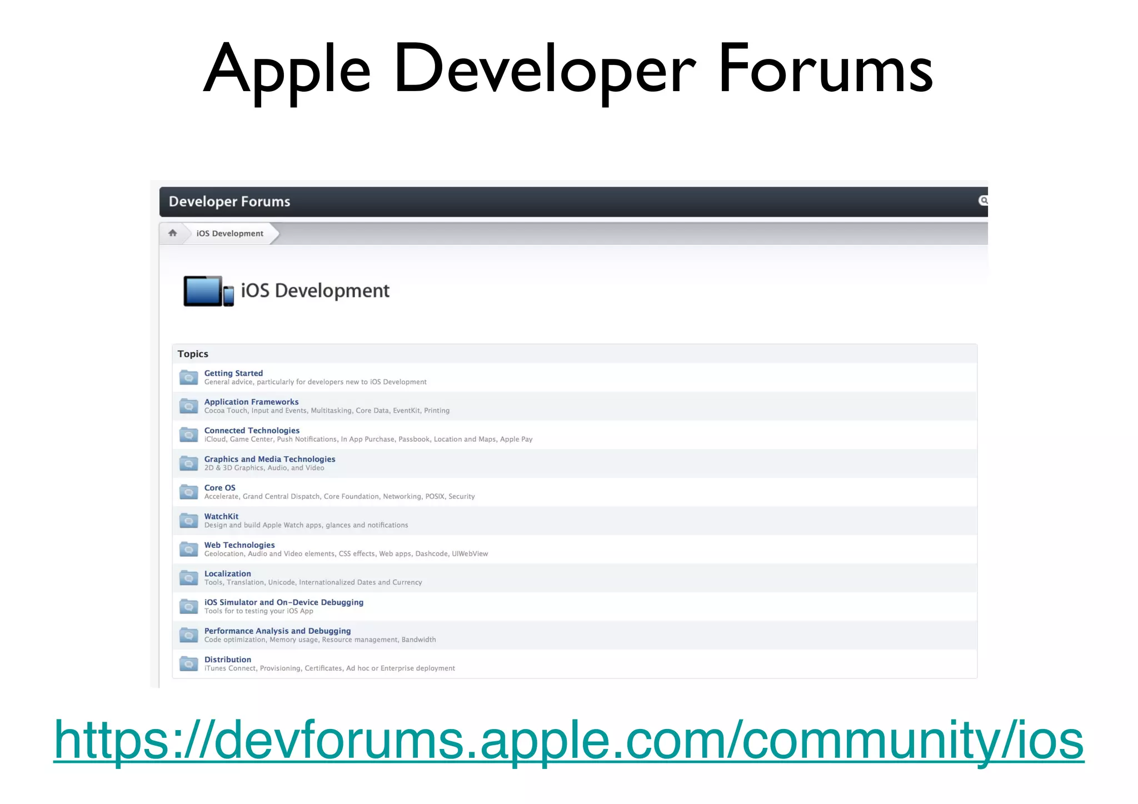Click 'iTunes Connect, Provisioning, Certificates' description
Image resolution: width=1138 pixels, height=804 pixels.
(329, 668)
